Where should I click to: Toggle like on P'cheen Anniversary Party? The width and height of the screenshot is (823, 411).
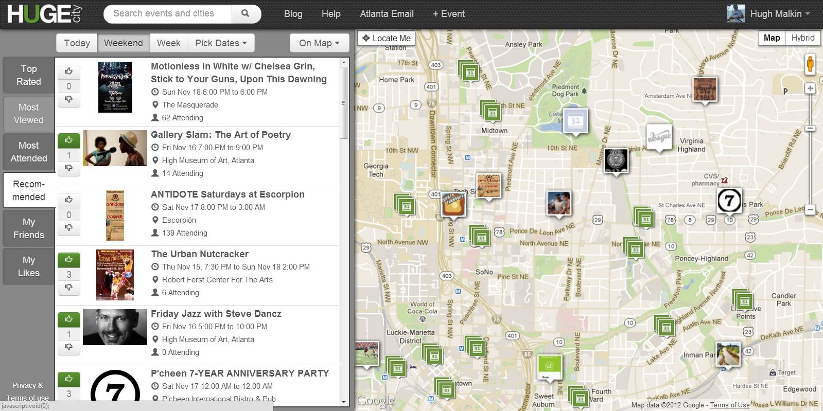pyautogui.click(x=69, y=379)
